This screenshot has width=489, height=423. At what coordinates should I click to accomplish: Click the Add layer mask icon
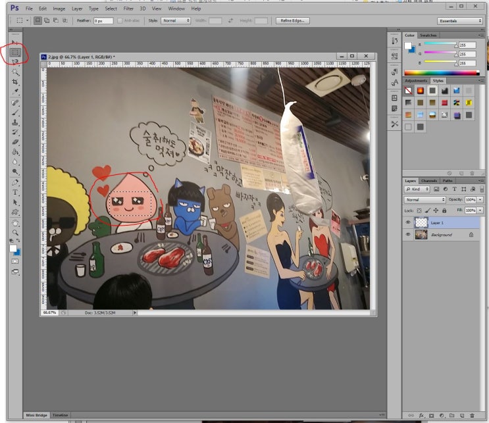(x=431, y=416)
